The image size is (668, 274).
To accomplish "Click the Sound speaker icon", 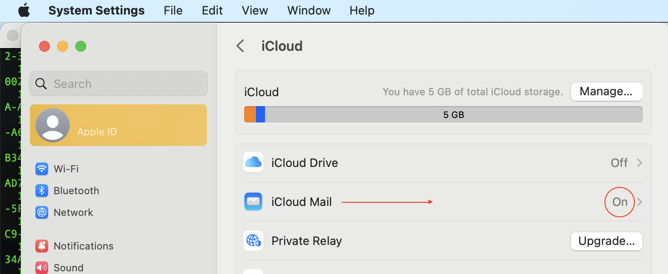I will [x=42, y=268].
